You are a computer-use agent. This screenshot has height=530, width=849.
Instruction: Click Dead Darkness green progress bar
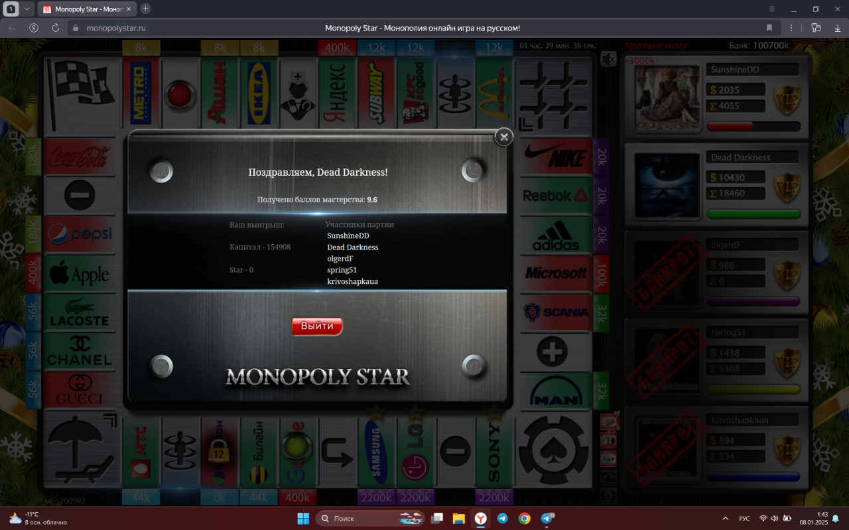pos(753,214)
